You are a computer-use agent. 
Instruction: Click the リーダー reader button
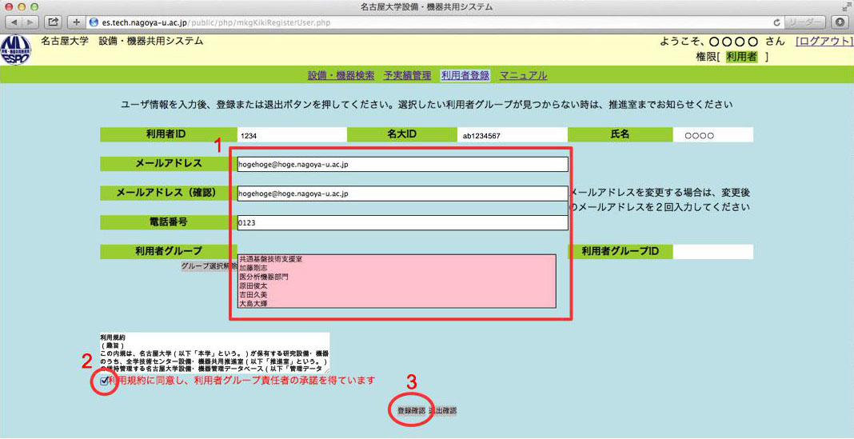(x=807, y=22)
